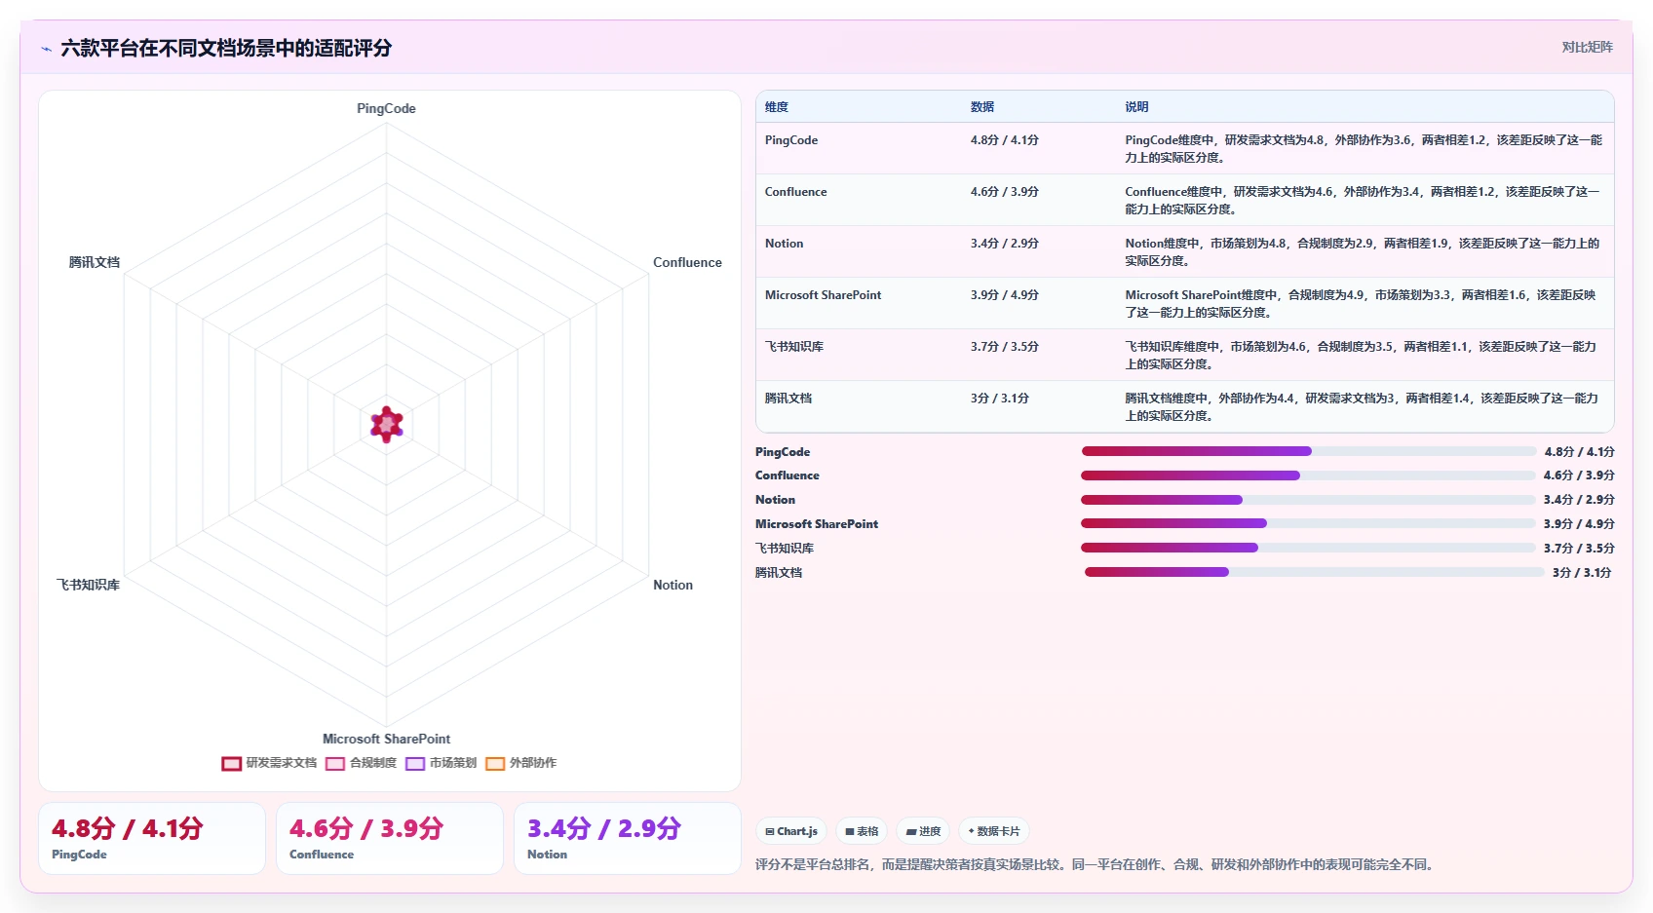
Task: Click the 外部协作 orange legend color box
Action: [x=495, y=764]
